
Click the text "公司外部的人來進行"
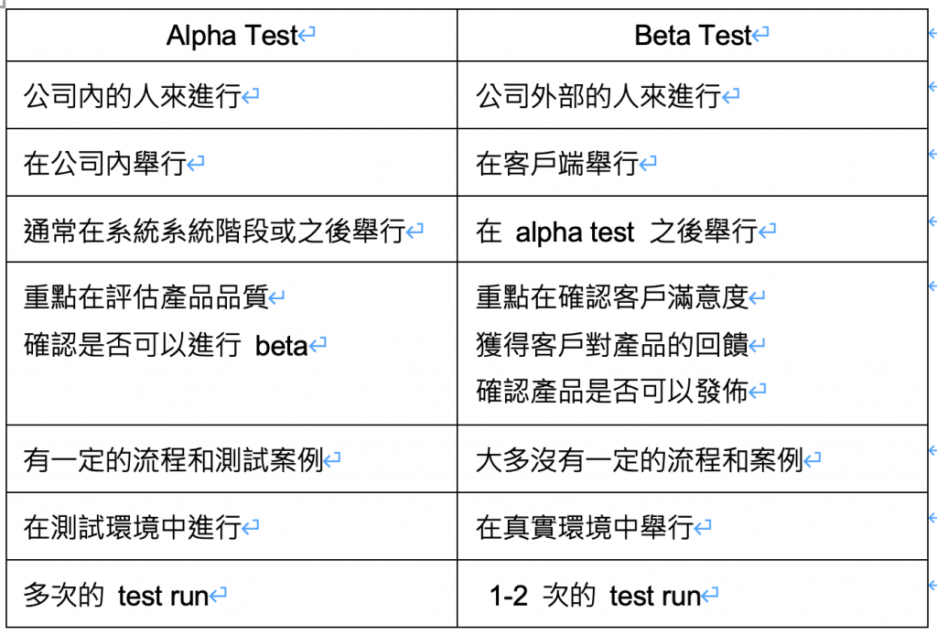[x=598, y=95]
